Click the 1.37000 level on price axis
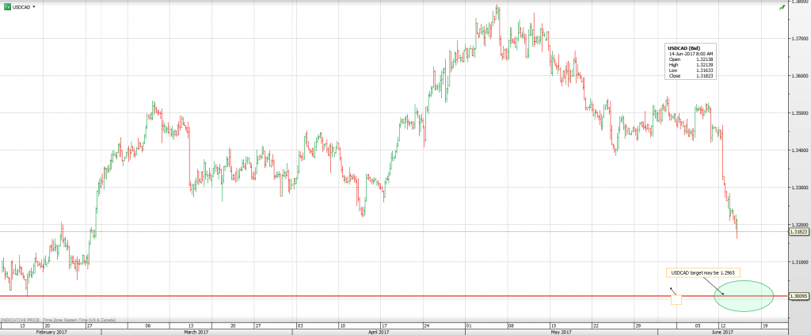 coord(798,38)
